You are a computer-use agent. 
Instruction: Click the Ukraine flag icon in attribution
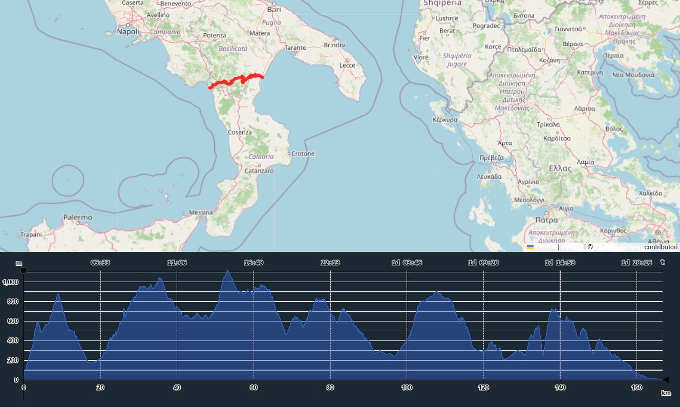(x=530, y=247)
